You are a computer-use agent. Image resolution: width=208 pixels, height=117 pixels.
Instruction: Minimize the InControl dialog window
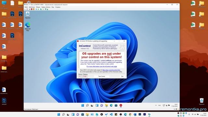click(114, 41)
